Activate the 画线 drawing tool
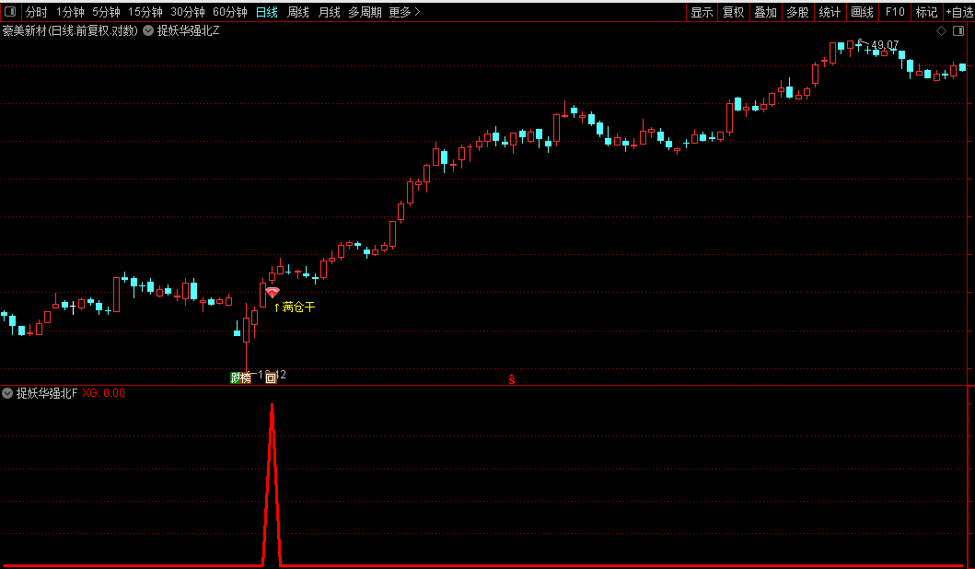 click(862, 12)
